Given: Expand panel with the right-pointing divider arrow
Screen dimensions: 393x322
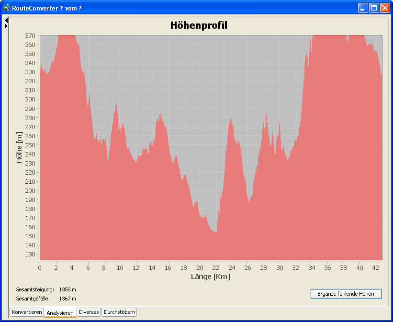Looking at the screenshot, I should pos(6,26).
